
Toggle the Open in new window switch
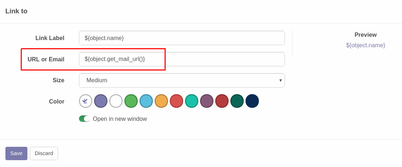coord(84,119)
